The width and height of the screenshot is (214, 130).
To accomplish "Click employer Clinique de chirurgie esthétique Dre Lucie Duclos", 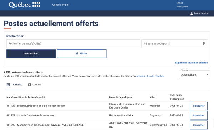I will (x=127, y=106).
